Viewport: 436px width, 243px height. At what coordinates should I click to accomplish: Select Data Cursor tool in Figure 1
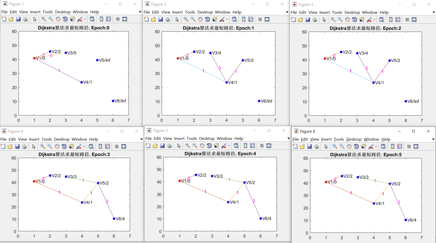(x=72, y=19)
